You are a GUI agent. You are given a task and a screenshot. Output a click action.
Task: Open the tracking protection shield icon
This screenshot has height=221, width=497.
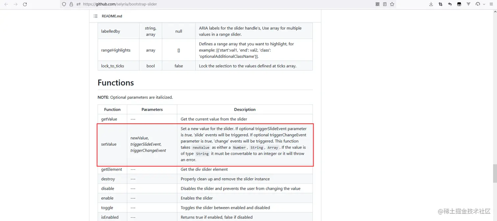coord(64,4)
